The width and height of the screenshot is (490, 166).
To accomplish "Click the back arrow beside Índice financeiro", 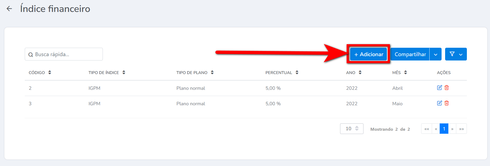I will tap(9, 9).
